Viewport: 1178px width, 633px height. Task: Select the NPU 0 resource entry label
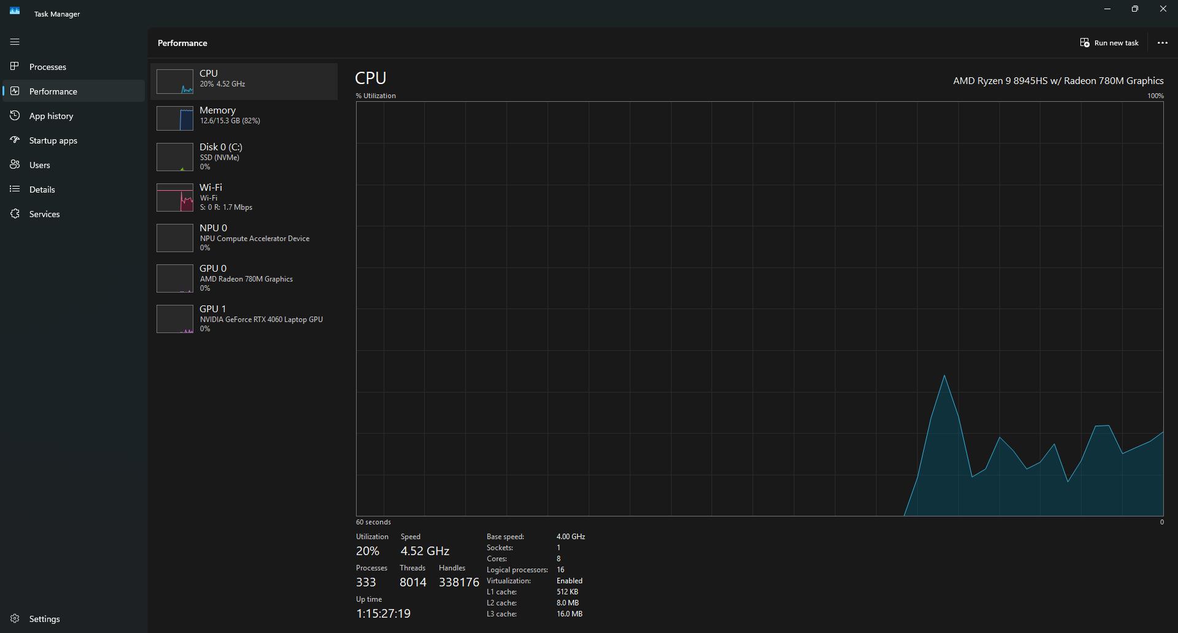click(x=213, y=228)
